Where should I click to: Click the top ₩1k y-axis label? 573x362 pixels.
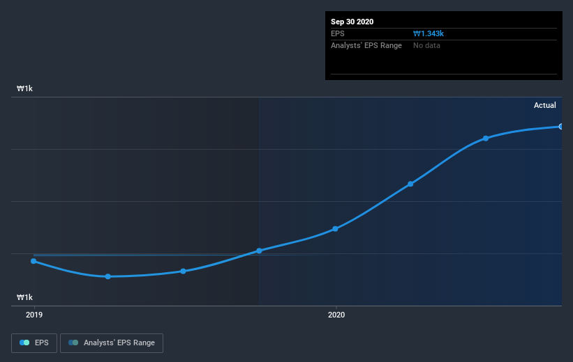point(24,88)
